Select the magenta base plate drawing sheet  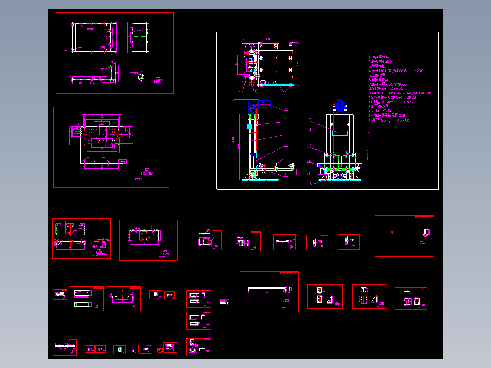(112, 147)
